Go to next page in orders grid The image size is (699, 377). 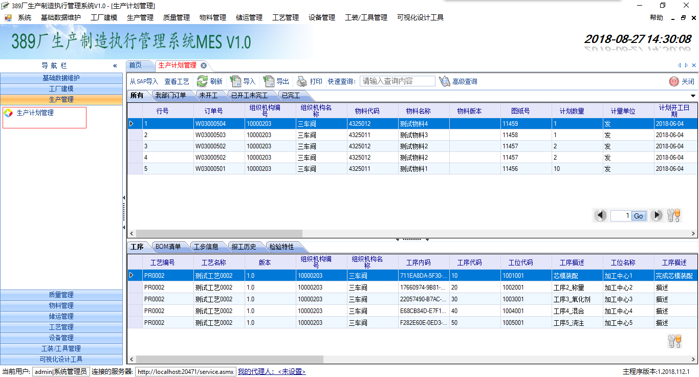[x=657, y=215]
